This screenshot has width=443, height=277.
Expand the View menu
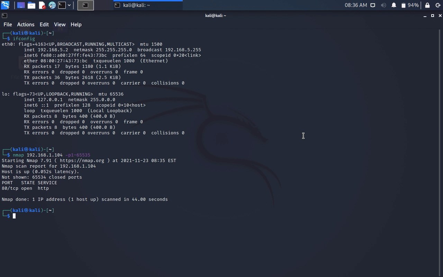[x=60, y=25]
